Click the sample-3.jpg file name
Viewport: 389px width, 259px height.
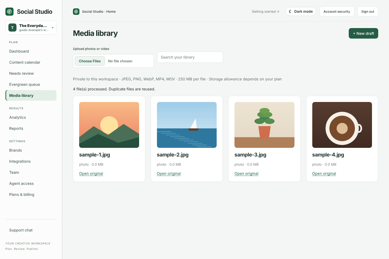[250, 155]
